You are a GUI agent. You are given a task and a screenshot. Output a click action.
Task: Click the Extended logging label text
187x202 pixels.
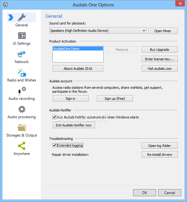(x=70, y=145)
